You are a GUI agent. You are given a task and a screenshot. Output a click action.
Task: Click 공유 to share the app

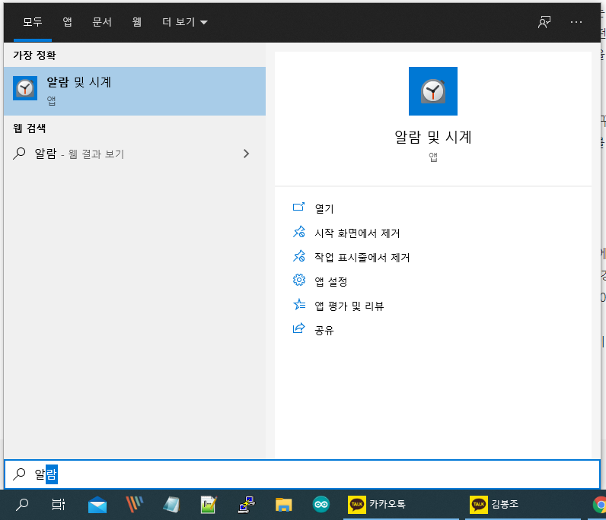click(324, 330)
